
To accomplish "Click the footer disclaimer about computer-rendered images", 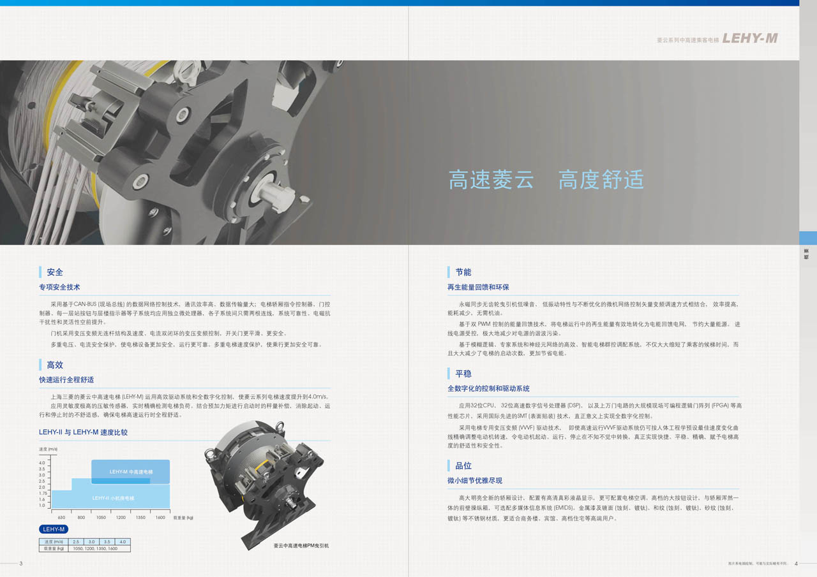I will 758,564.
